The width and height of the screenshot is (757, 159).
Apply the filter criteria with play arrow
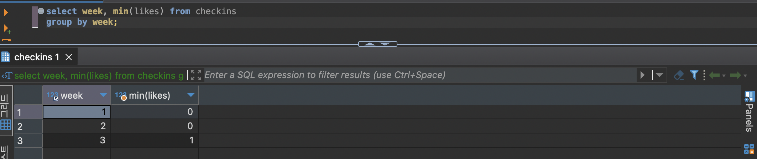point(642,75)
